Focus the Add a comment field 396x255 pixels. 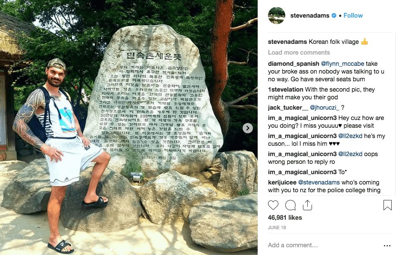pyautogui.click(x=323, y=245)
